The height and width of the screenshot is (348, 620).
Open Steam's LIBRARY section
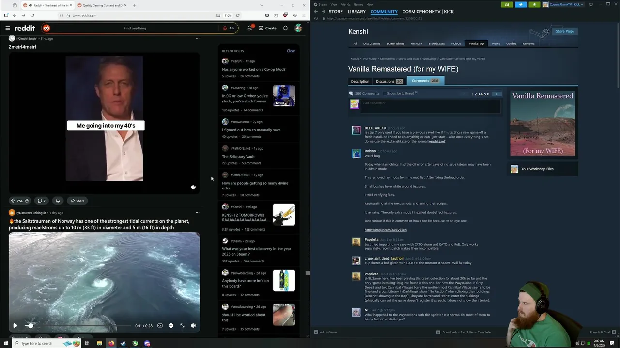(x=356, y=11)
